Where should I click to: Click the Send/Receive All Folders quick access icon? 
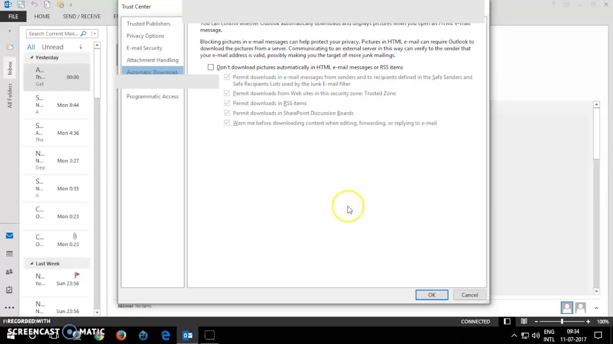pyautogui.click(x=22, y=5)
